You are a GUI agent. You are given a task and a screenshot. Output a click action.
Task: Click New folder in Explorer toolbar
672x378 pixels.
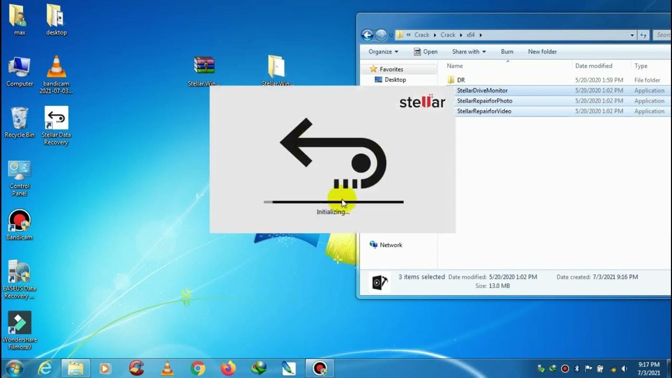542,51
